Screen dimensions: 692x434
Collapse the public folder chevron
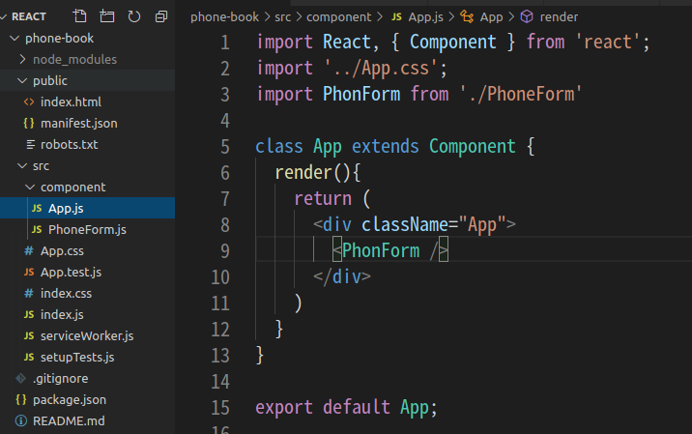(22, 81)
